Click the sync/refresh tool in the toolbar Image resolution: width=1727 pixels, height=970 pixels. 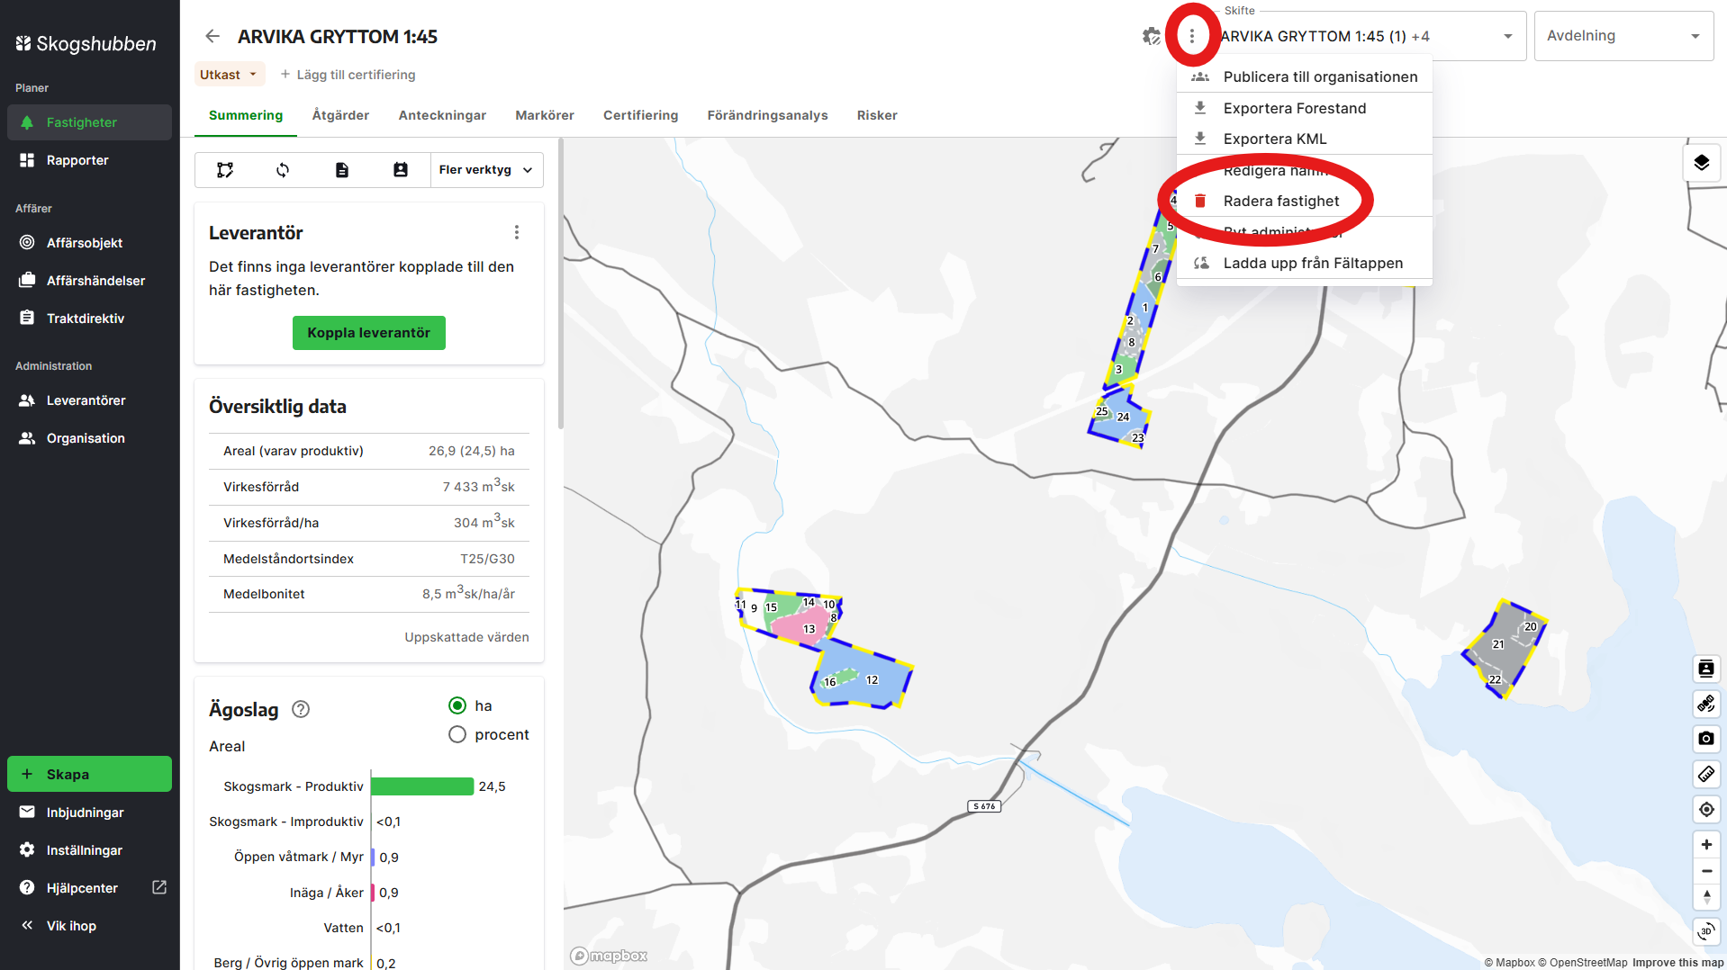(282, 169)
